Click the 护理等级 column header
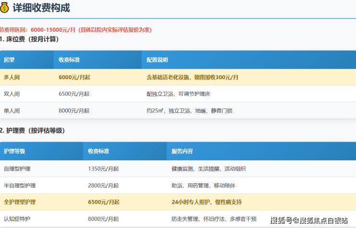The width and height of the screenshot is (356, 228). click(14, 151)
